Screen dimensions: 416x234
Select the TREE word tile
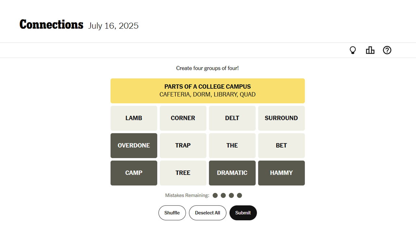(183, 173)
